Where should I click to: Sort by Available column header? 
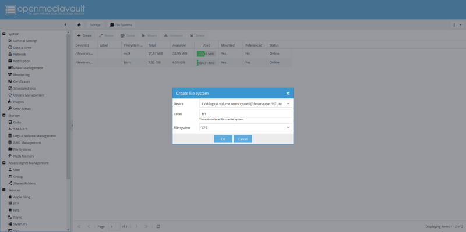[182, 45]
